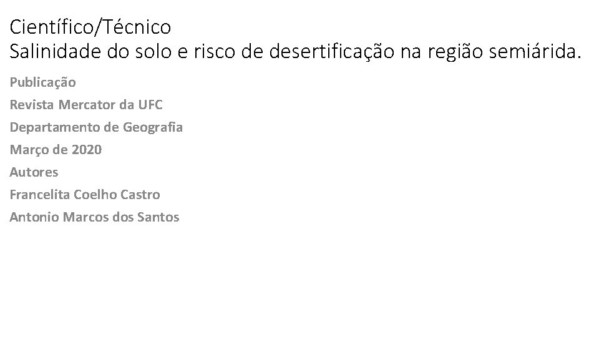Select the "Março de 2020" date line
The width and height of the screenshot is (599, 337).
(x=56, y=150)
